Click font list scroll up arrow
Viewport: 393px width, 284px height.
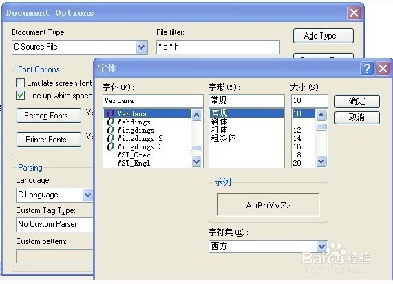click(197, 115)
